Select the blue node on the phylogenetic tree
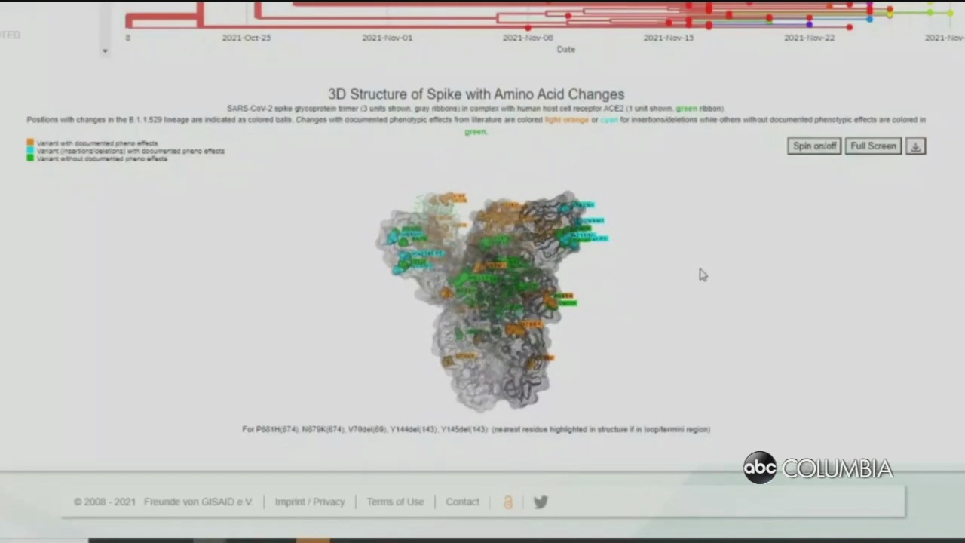This screenshot has width=965, height=543. (869, 19)
